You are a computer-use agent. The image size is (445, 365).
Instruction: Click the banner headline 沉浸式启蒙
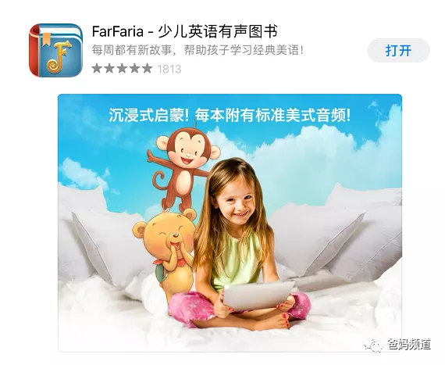(x=148, y=116)
